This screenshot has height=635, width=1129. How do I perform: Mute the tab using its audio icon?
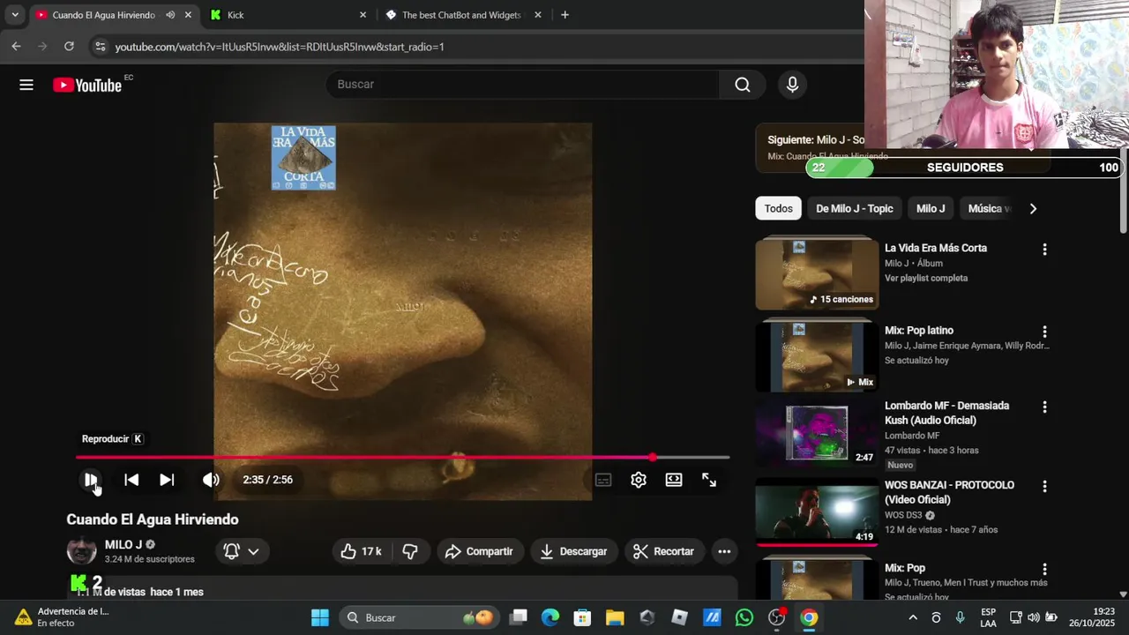click(x=169, y=15)
